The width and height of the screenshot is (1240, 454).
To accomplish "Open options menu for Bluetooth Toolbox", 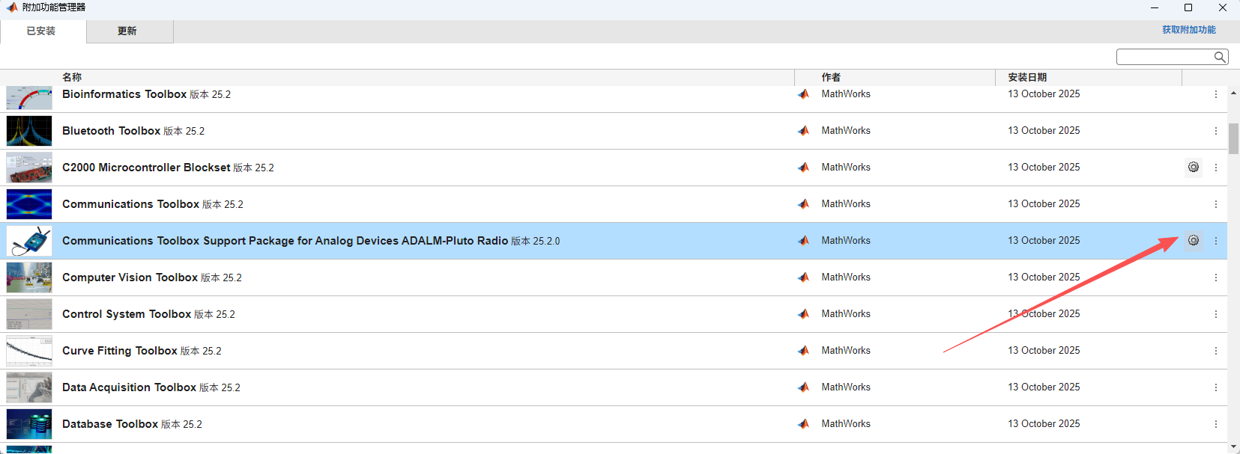I will pos(1216,131).
